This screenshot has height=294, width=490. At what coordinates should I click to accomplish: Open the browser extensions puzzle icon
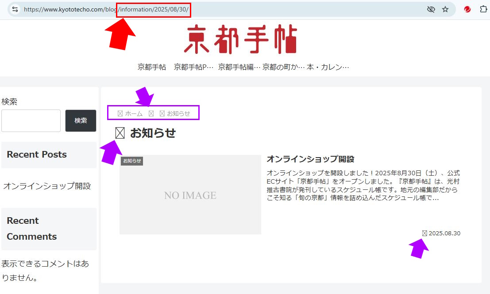483,9
